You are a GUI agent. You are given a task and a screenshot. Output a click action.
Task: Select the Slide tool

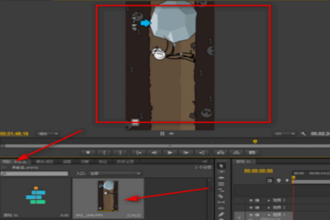[221, 208]
